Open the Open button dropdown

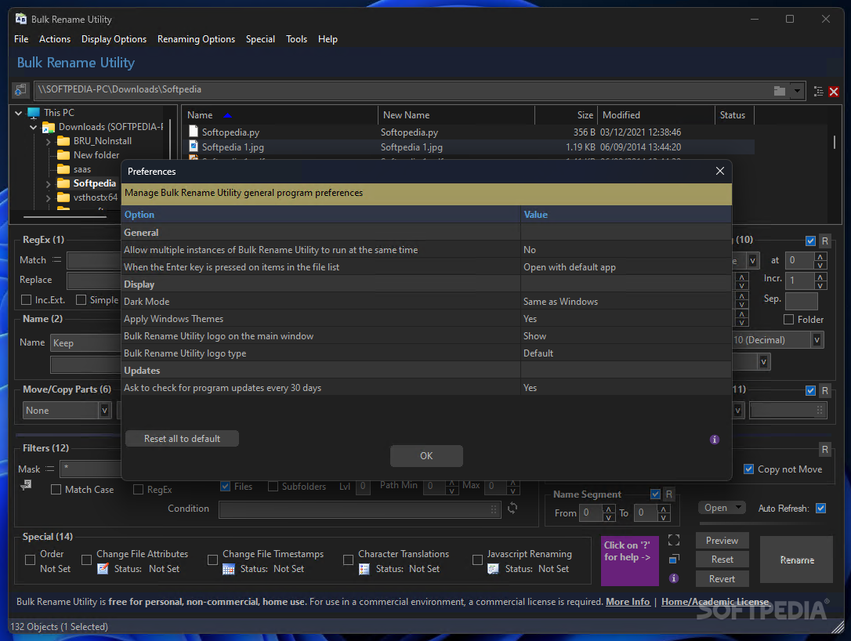[x=739, y=508]
